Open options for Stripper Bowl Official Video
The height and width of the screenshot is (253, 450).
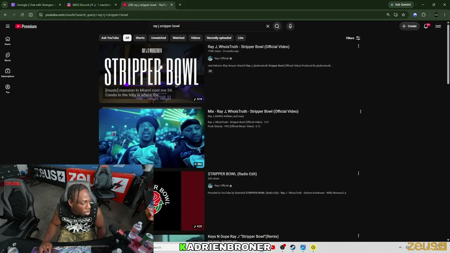point(358,46)
